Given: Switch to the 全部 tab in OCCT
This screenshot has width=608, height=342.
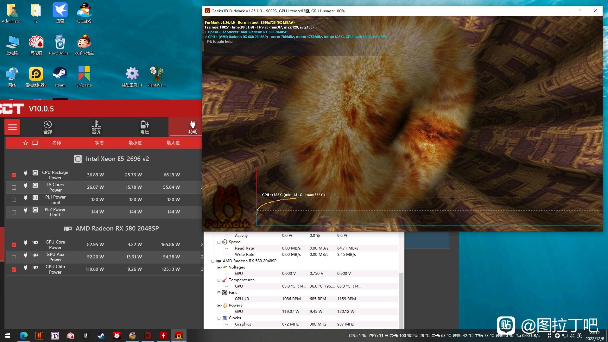Looking at the screenshot, I should pos(48,127).
